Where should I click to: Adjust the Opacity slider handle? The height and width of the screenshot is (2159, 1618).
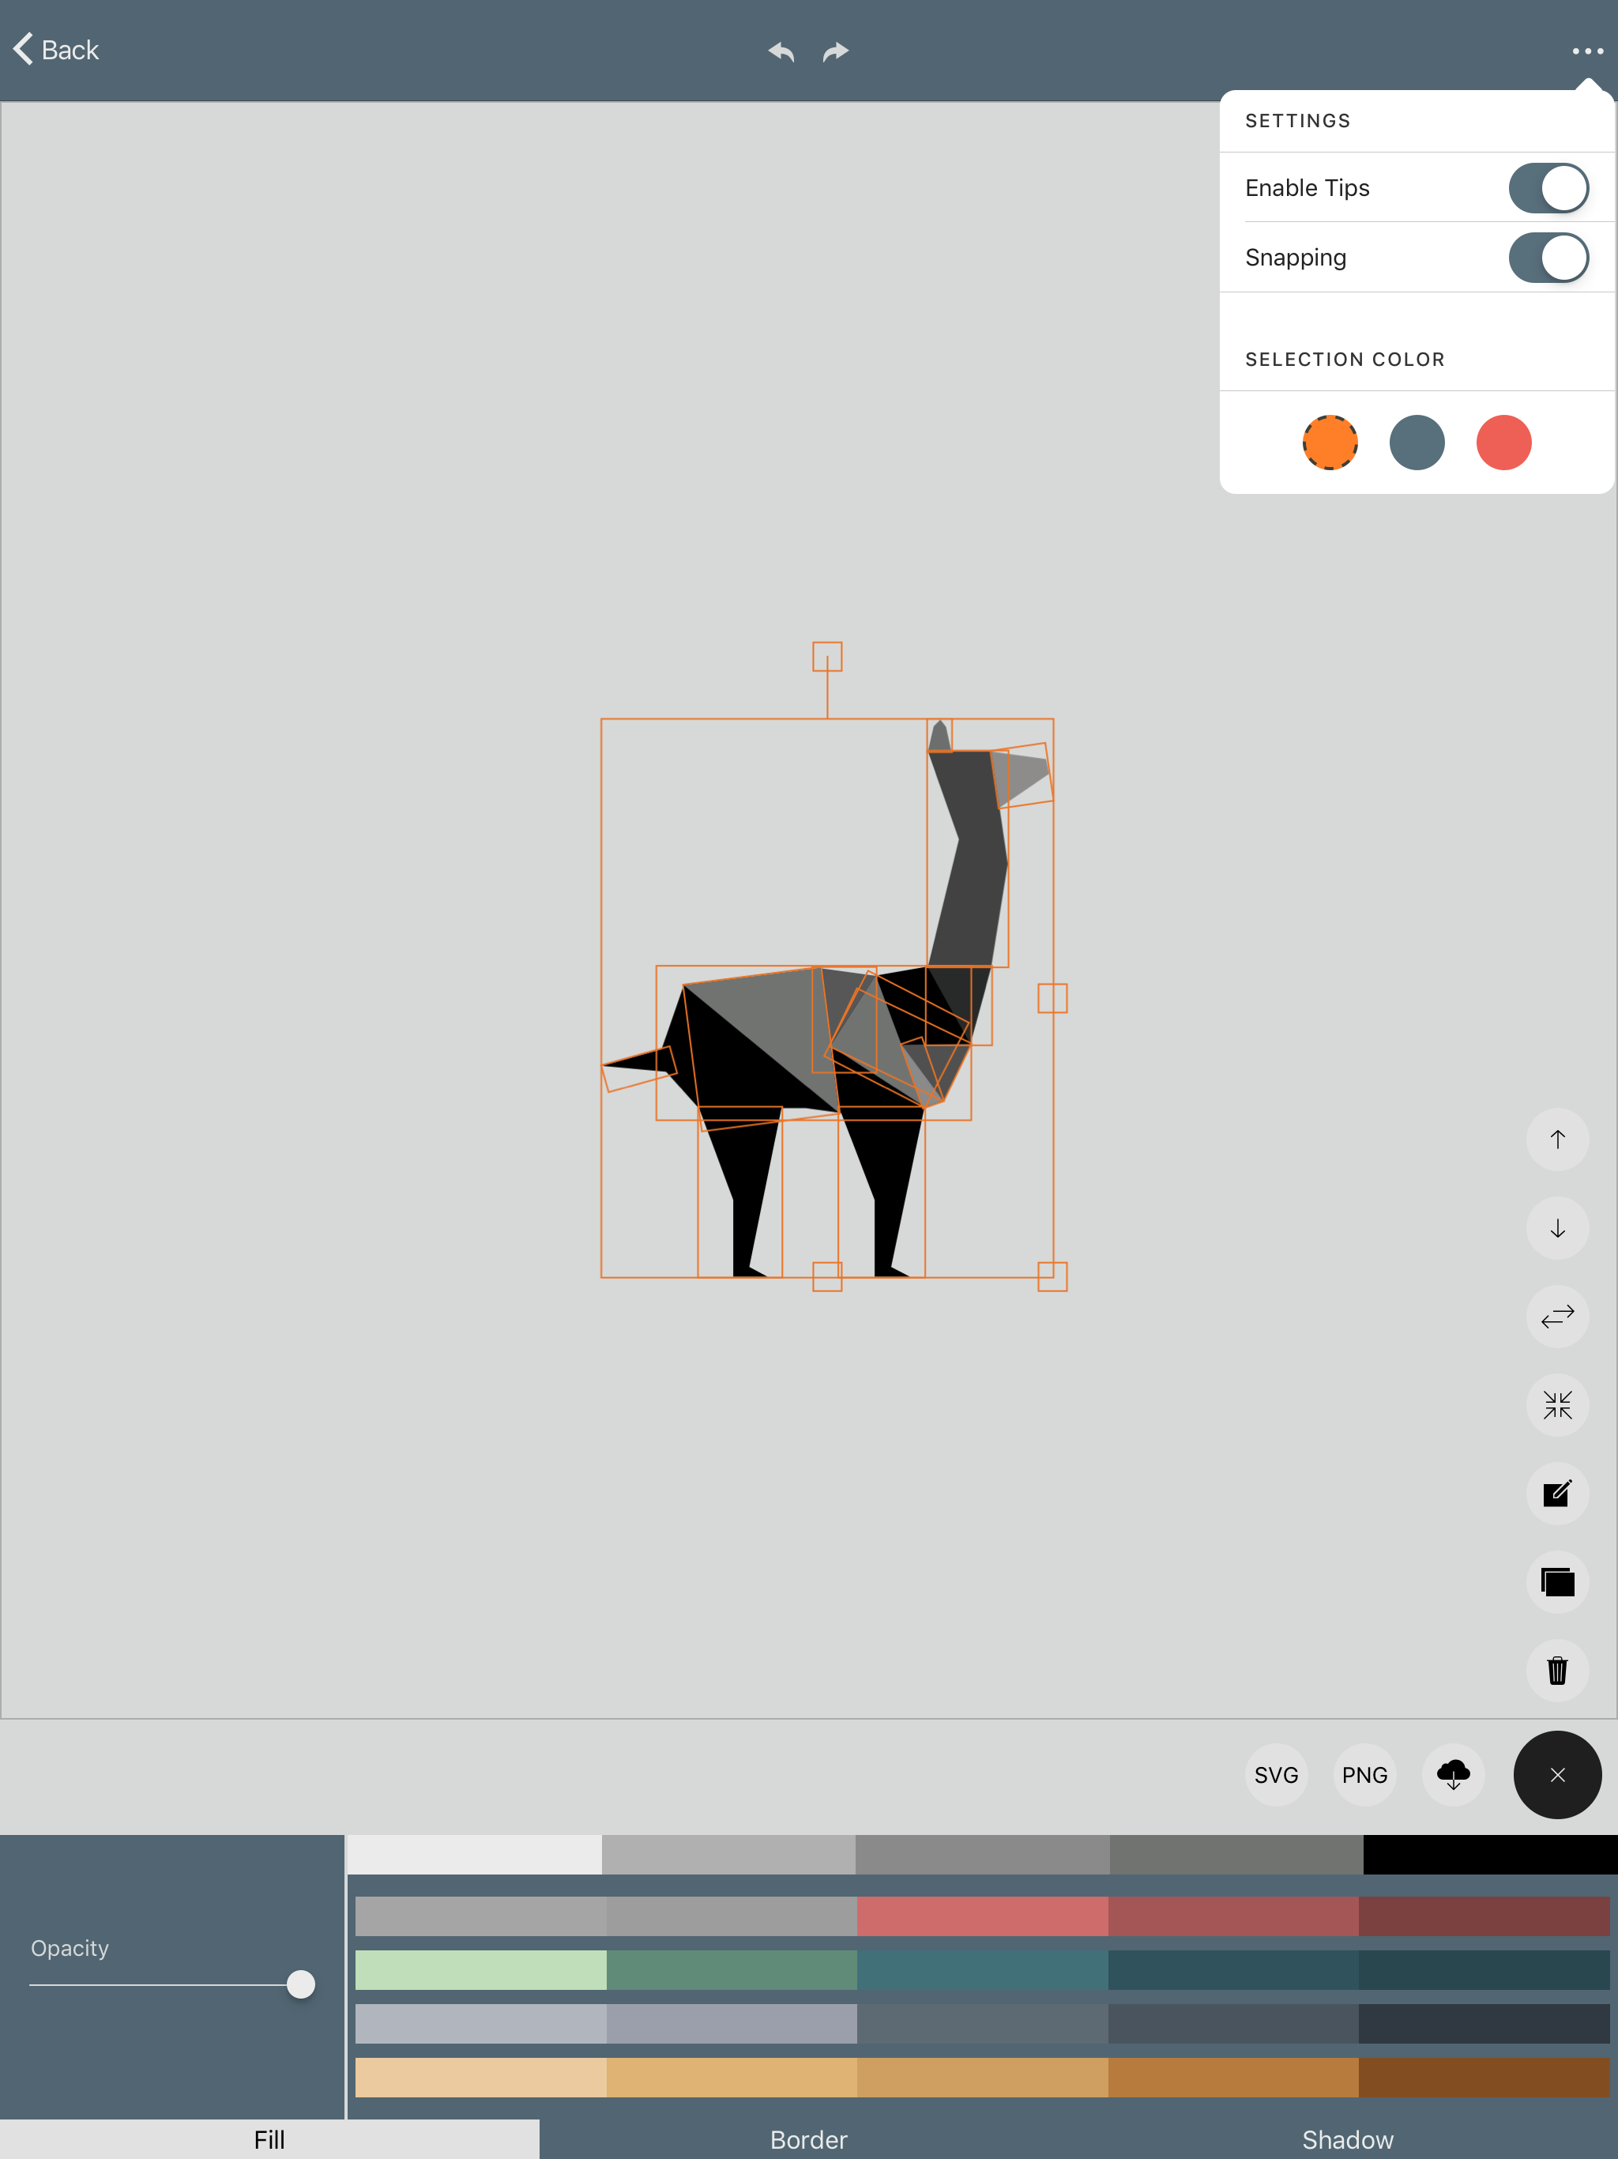coord(300,1984)
